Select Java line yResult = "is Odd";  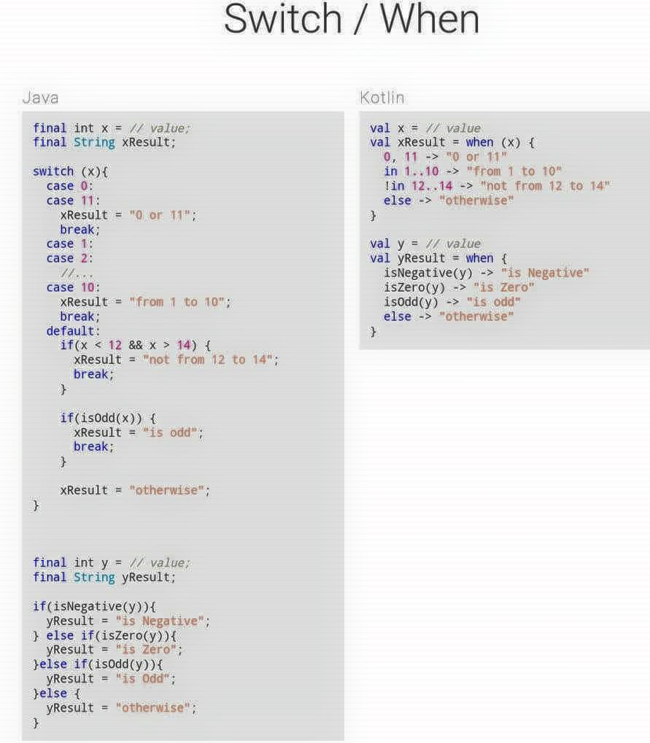(x=111, y=679)
